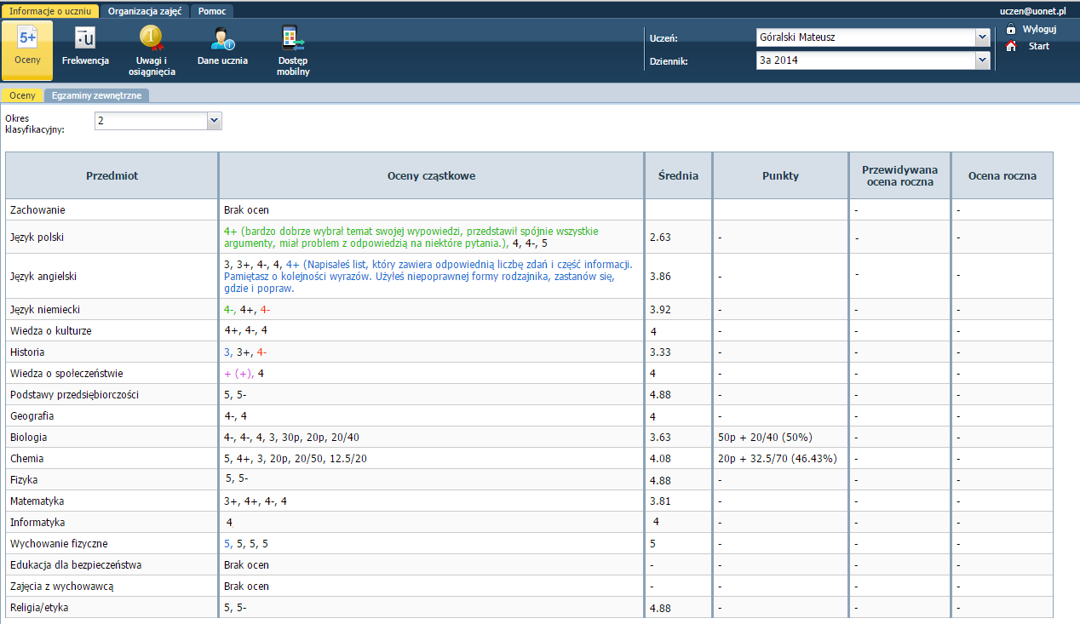Click the Start link
1080x624 pixels.
pos(1038,46)
